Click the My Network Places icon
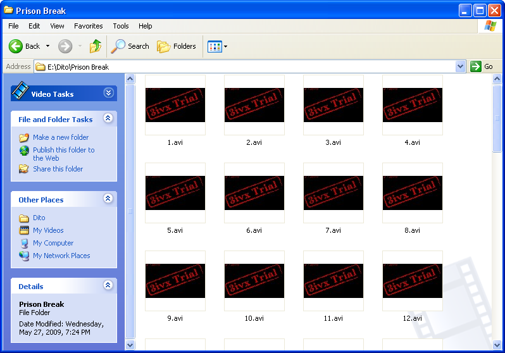Image resolution: width=505 pixels, height=353 pixels. pyautogui.click(x=24, y=256)
